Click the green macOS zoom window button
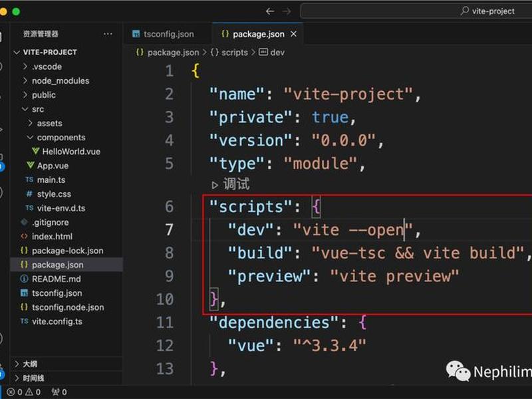This screenshot has width=532, height=399. click(16, 11)
